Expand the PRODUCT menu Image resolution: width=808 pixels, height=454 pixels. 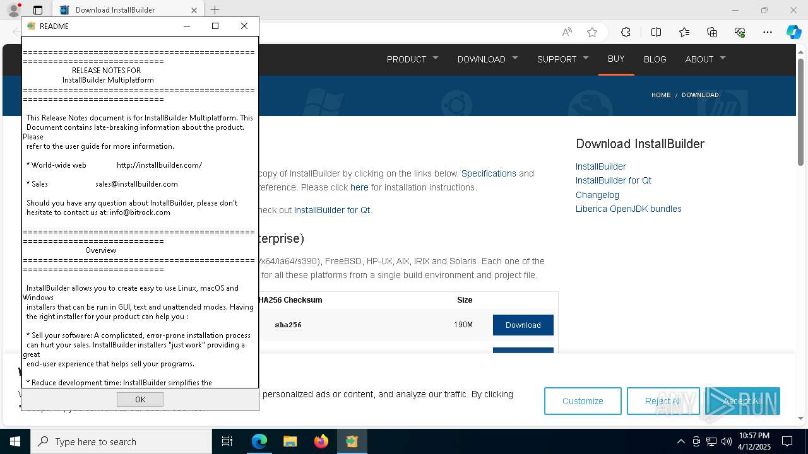[x=412, y=59]
